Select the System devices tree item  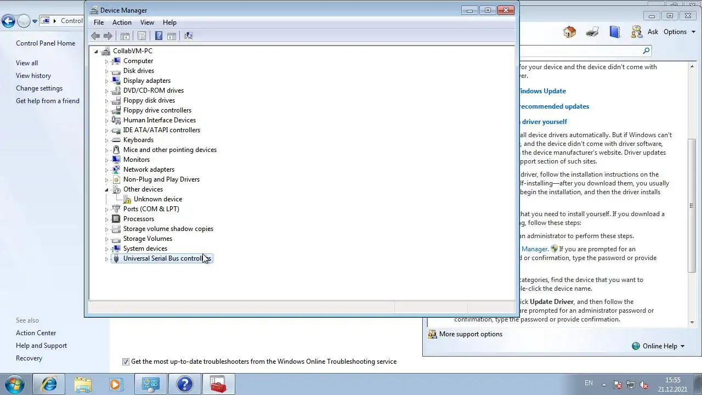pyautogui.click(x=145, y=249)
